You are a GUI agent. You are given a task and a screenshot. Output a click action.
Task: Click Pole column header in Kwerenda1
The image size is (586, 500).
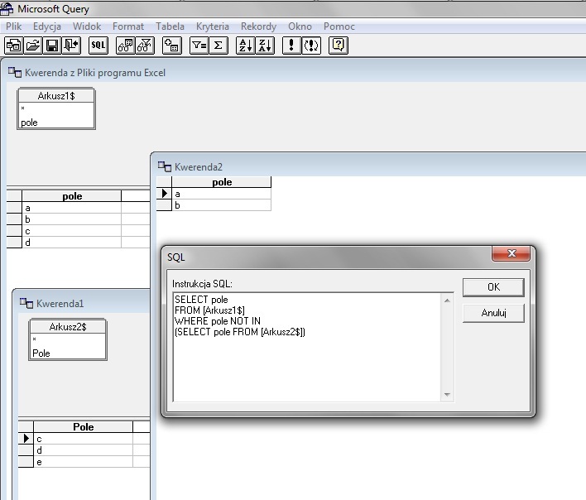tap(83, 427)
